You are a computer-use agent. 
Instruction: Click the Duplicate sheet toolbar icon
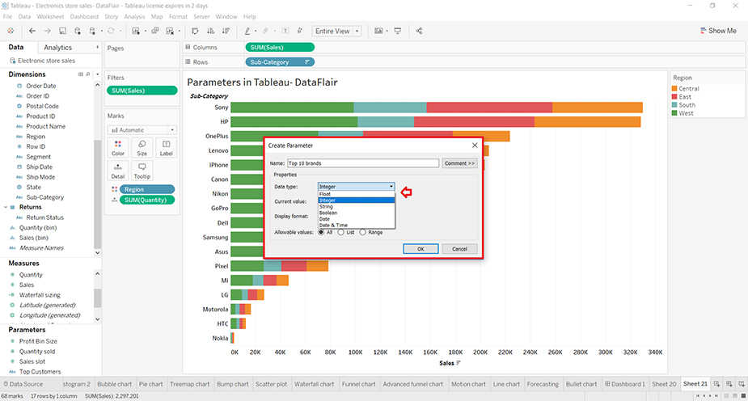155,31
